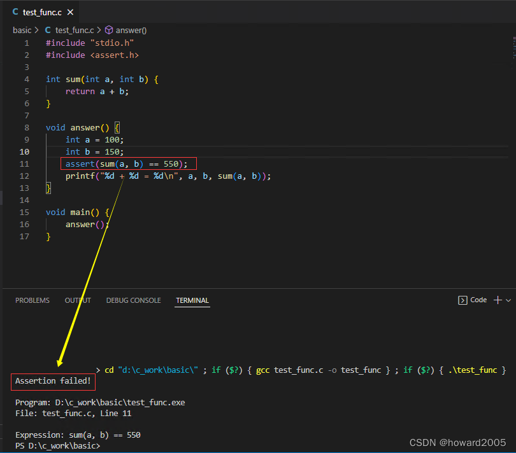Open 'basic' folder in breadcrumb
The width and height of the screenshot is (516, 453).
(22, 31)
